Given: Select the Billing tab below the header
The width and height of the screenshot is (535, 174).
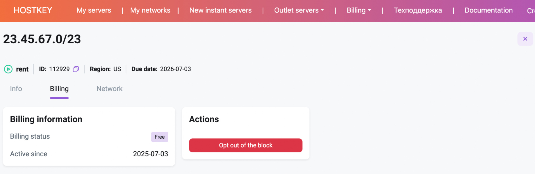Looking at the screenshot, I should (x=59, y=89).
